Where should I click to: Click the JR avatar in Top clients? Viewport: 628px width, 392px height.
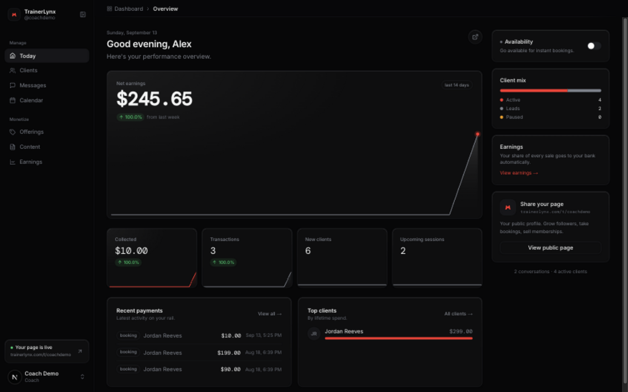pos(314,334)
